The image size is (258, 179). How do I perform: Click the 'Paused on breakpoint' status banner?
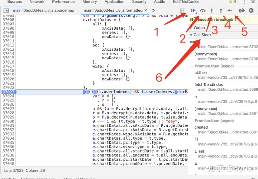pyautogui.click(x=223, y=20)
